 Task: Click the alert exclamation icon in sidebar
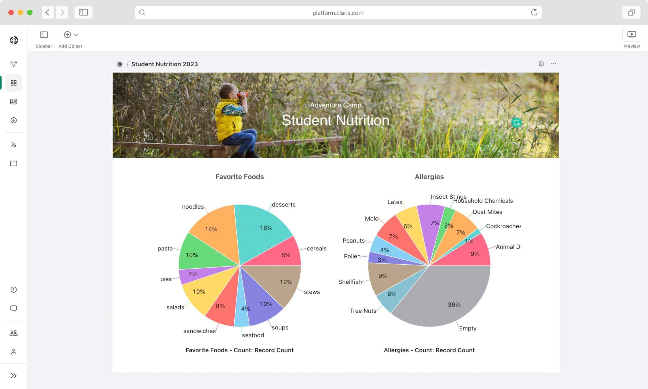tap(14, 290)
